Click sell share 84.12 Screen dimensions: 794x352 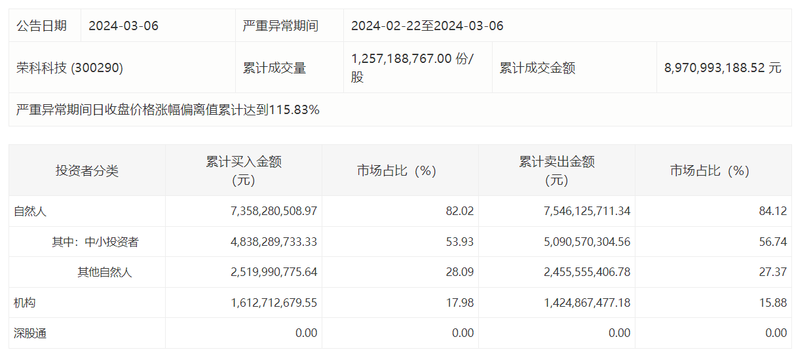tap(773, 212)
